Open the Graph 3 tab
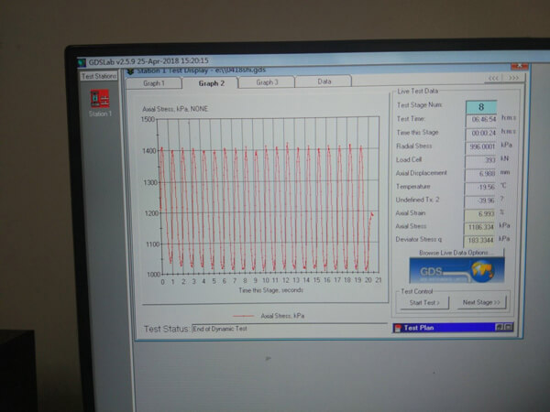Image resolution: width=550 pixels, height=412 pixels. pyautogui.click(x=267, y=82)
